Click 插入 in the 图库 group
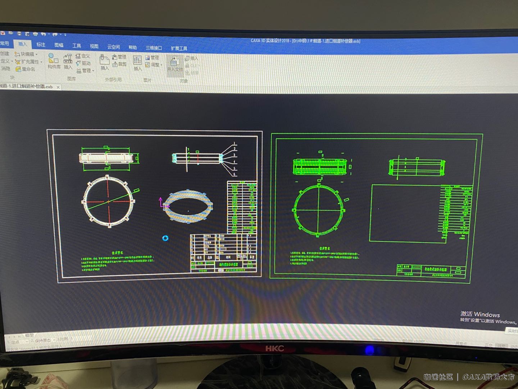This screenshot has width=518, height=389. tap(68, 62)
